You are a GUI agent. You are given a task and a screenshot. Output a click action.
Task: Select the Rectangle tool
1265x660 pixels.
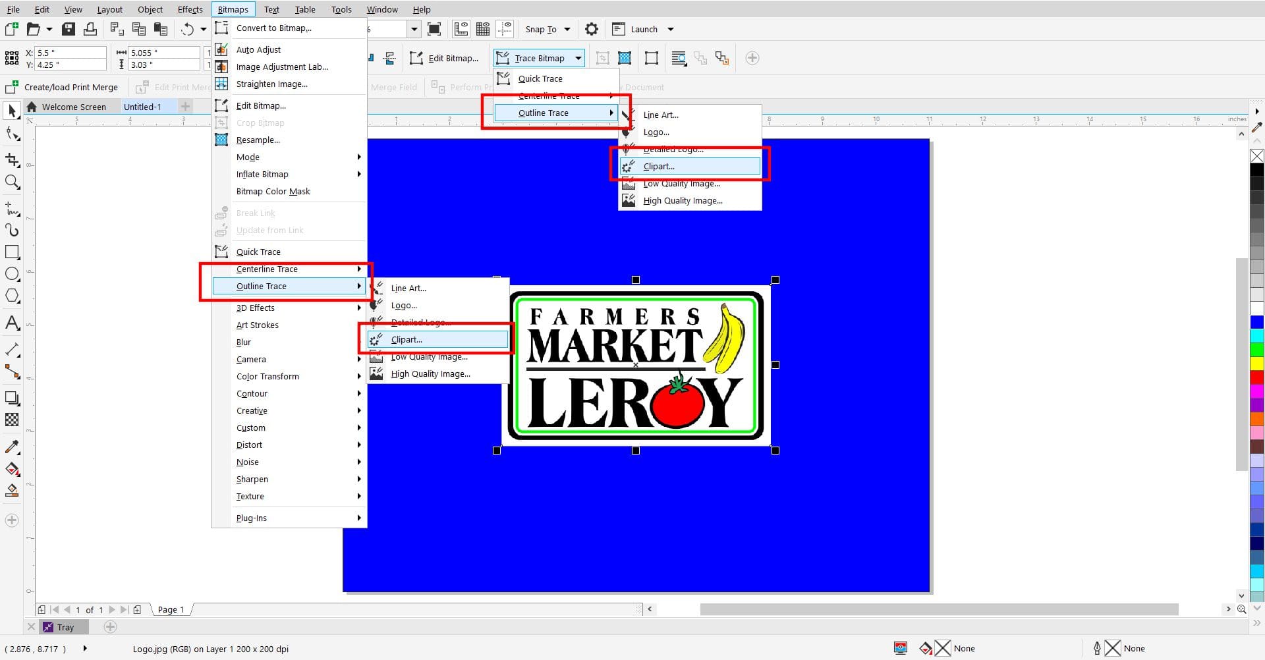12,252
